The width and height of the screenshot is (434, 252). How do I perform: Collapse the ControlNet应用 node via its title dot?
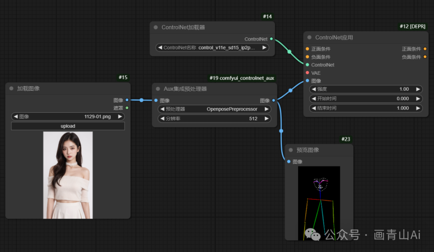pyautogui.click(x=309, y=37)
